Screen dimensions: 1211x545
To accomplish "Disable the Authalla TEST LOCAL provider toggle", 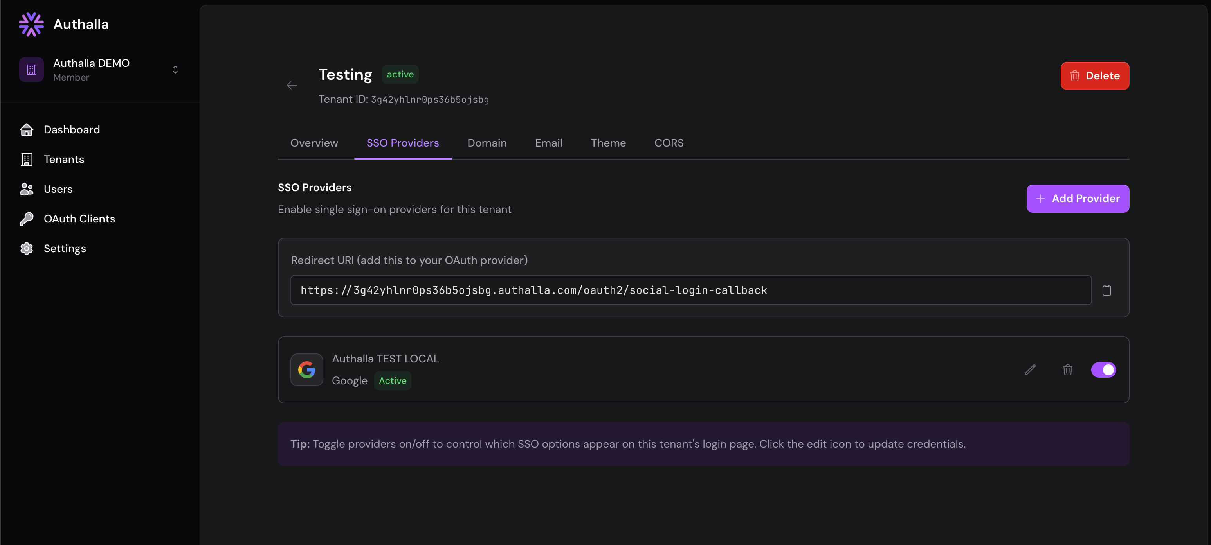I will [x=1104, y=370].
